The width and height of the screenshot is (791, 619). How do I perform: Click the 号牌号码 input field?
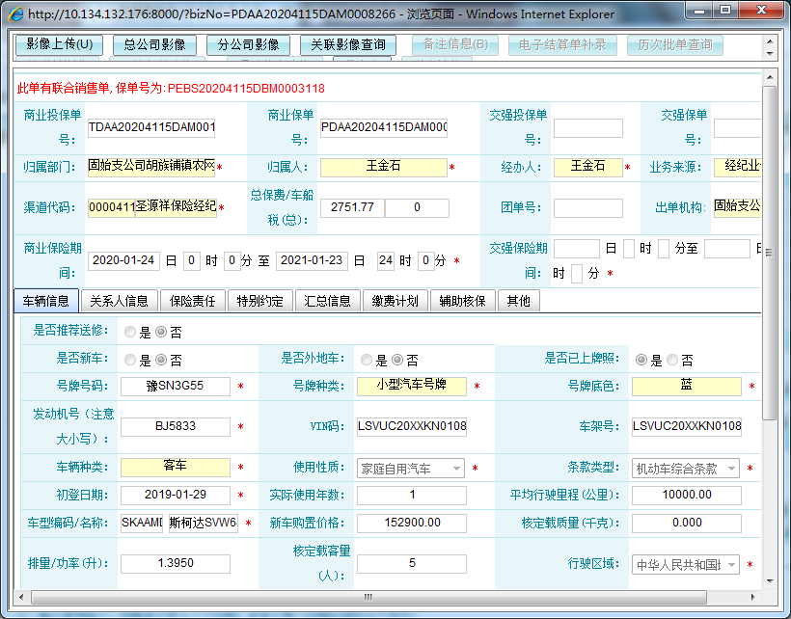coord(177,387)
